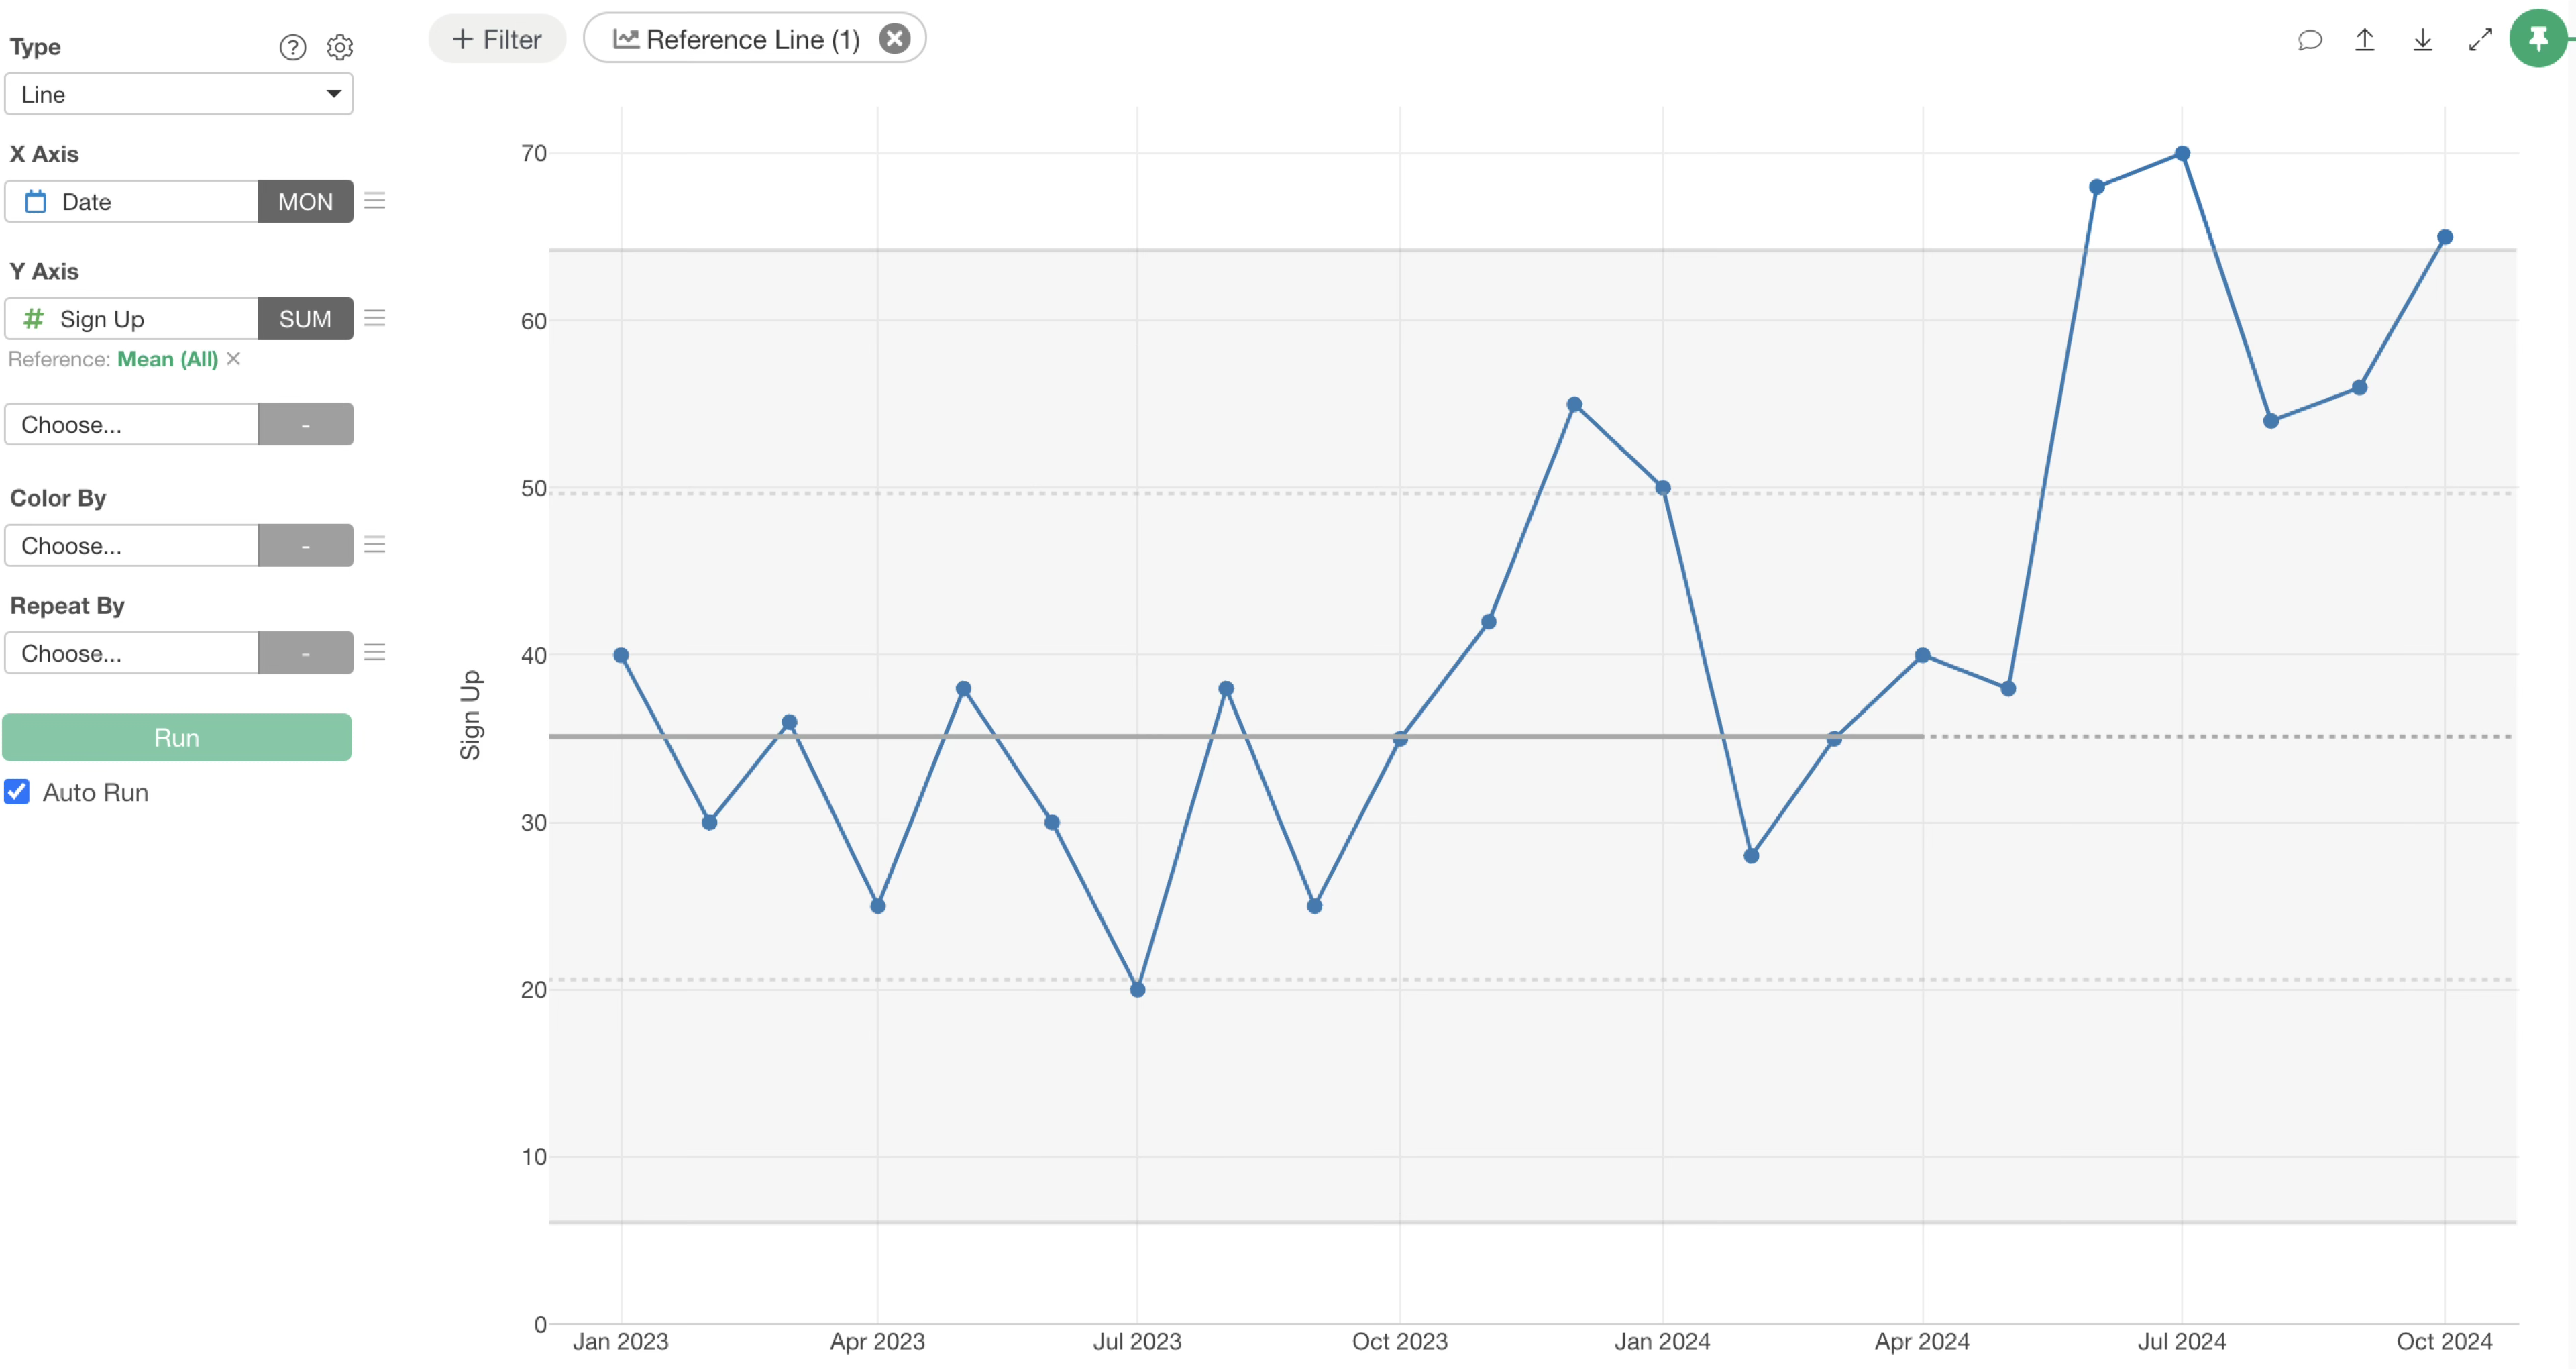The width and height of the screenshot is (2576, 1370).
Task: Click the download arrow icon
Action: click(2422, 40)
